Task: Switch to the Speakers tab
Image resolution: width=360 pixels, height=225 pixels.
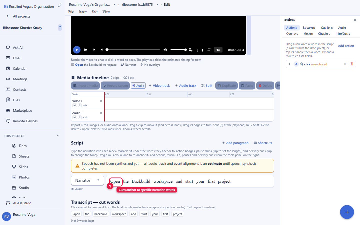Action: click(x=309, y=28)
